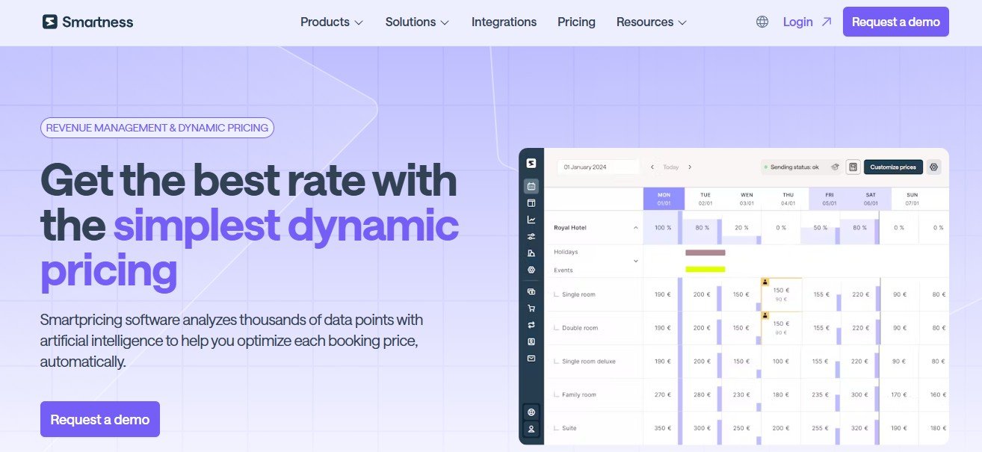Click the Royal Hotel row label
The image size is (982, 452).
pyautogui.click(x=571, y=227)
